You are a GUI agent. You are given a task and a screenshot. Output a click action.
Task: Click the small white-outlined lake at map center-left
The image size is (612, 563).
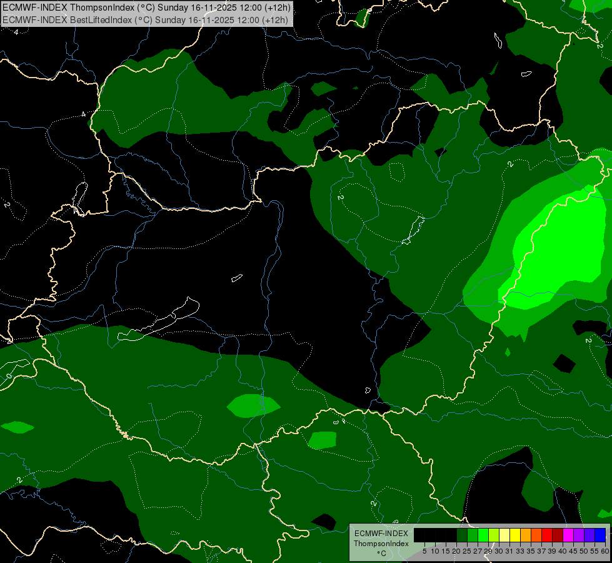coord(236,278)
